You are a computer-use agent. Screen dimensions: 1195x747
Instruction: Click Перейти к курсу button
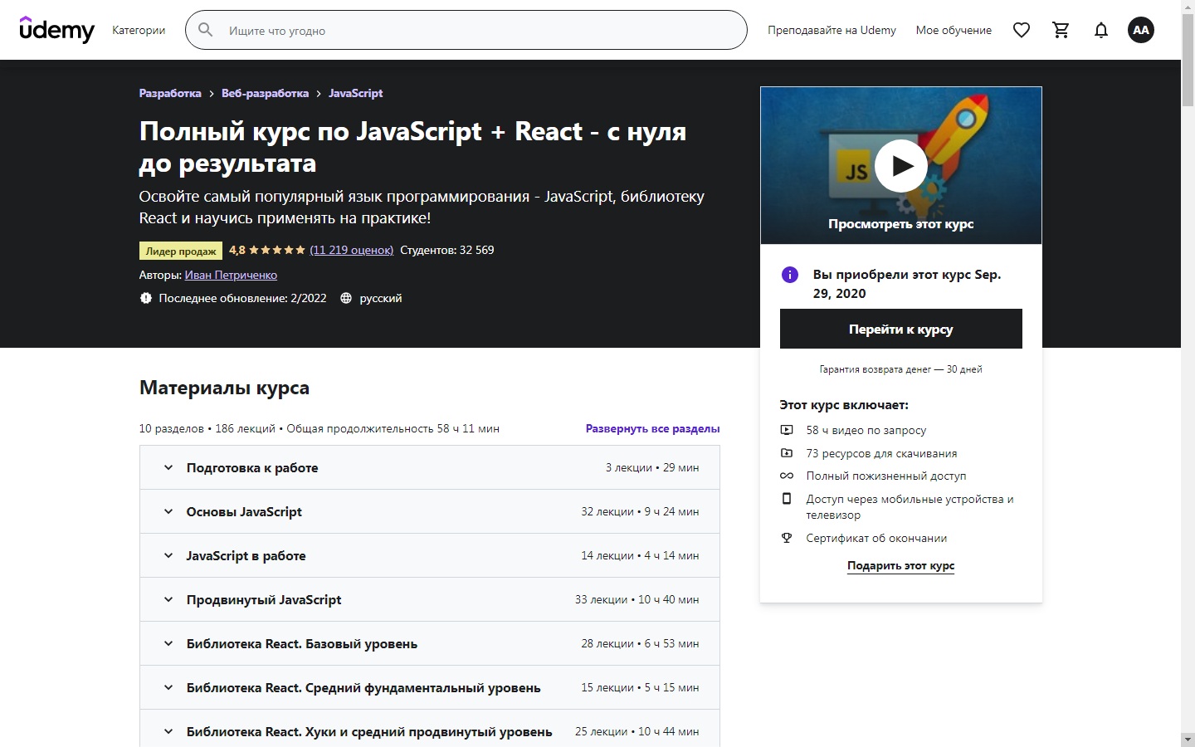point(901,329)
